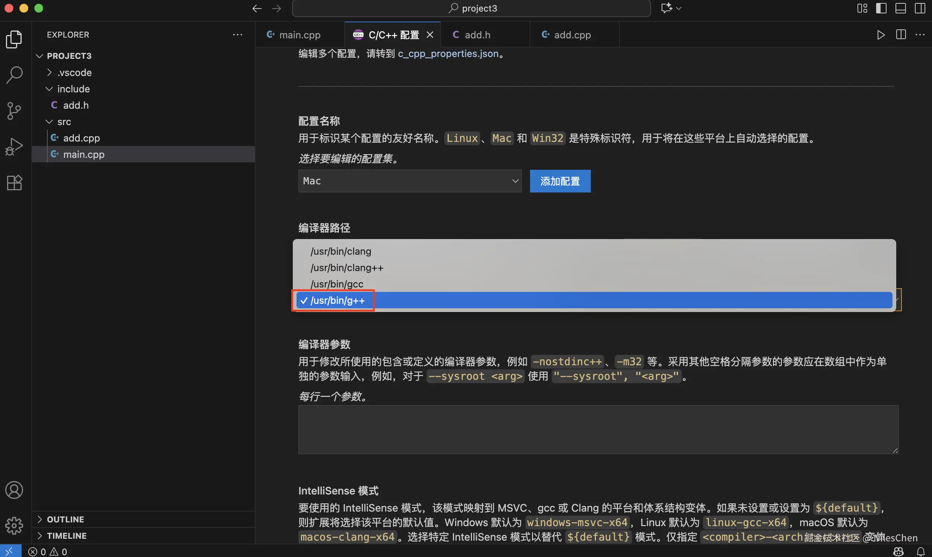This screenshot has height=557, width=932.
Task: Split the editor to the right
Action: coord(901,35)
